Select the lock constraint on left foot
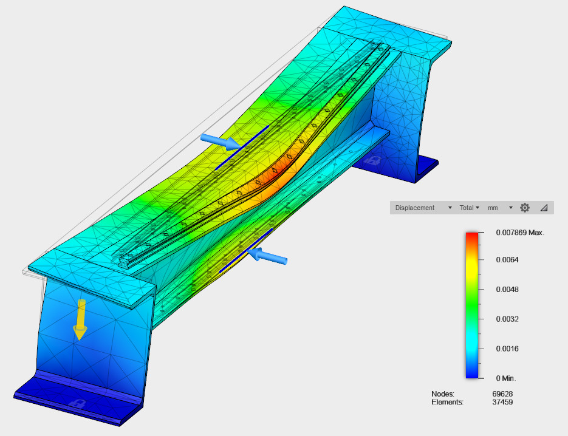 [77, 403]
